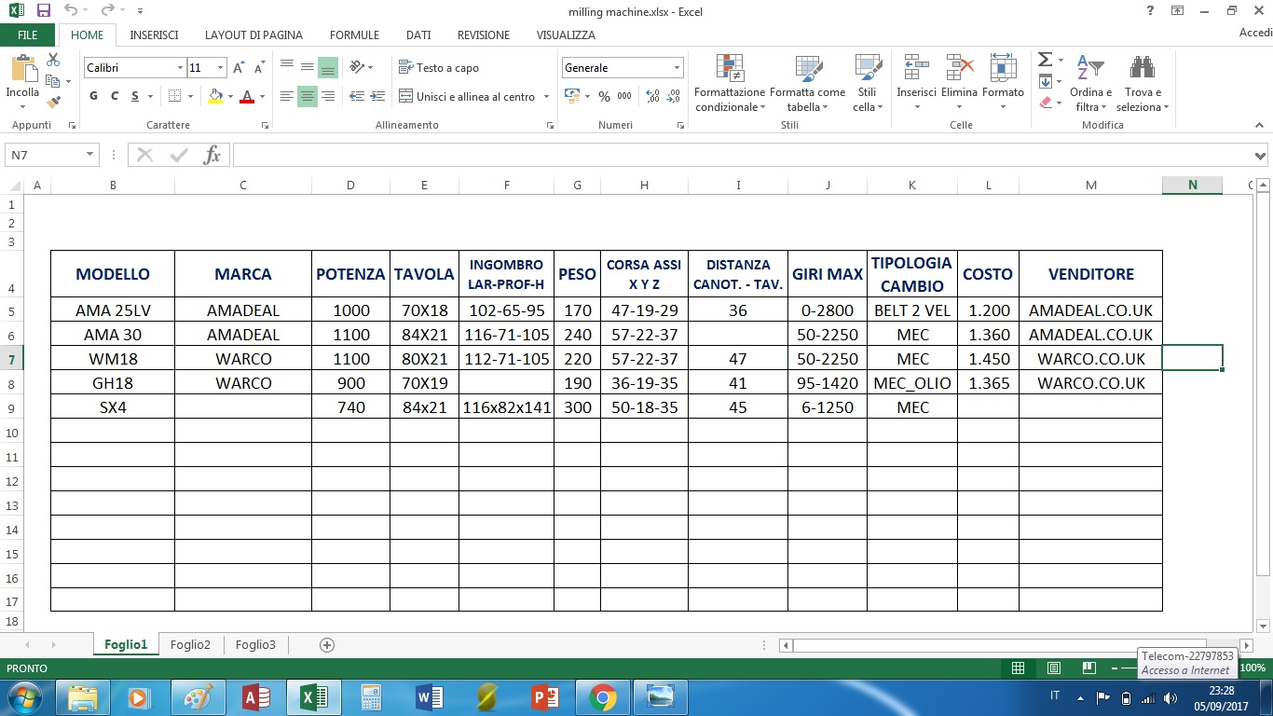The height and width of the screenshot is (716, 1273).
Task: Switch to the INSERISCI ribbon tab
Action: (x=155, y=35)
